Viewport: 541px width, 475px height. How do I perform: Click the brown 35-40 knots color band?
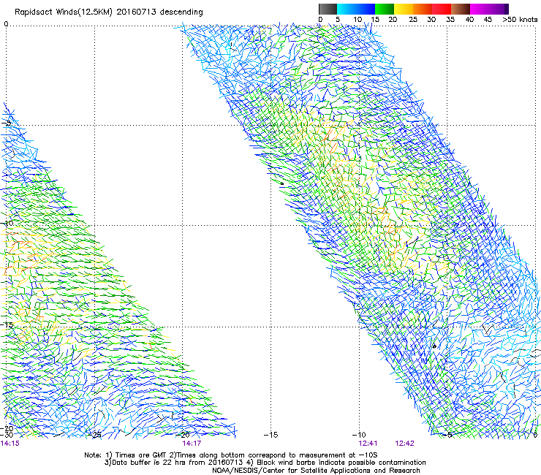coord(461,9)
